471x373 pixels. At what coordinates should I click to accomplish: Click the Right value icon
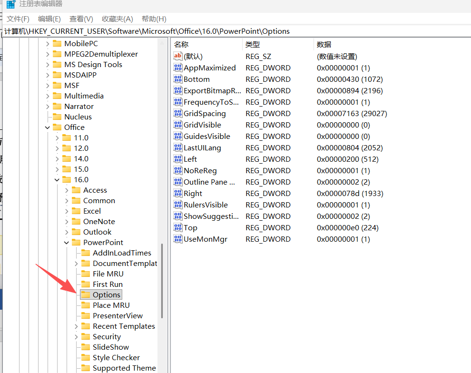click(178, 194)
